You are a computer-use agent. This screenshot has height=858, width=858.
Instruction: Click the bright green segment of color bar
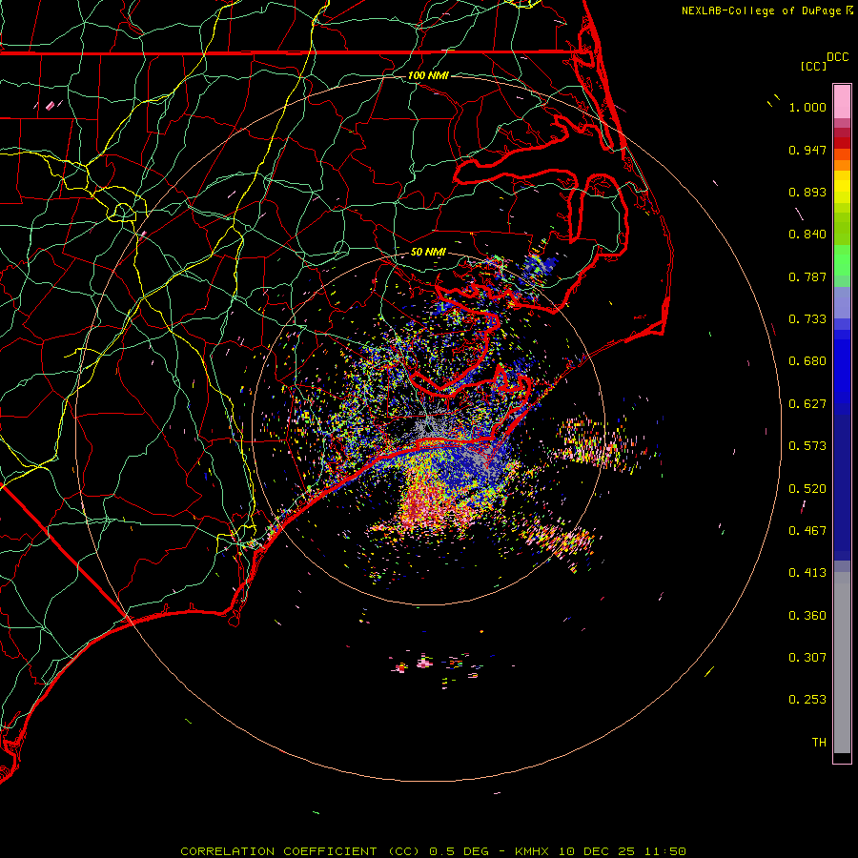point(842,260)
